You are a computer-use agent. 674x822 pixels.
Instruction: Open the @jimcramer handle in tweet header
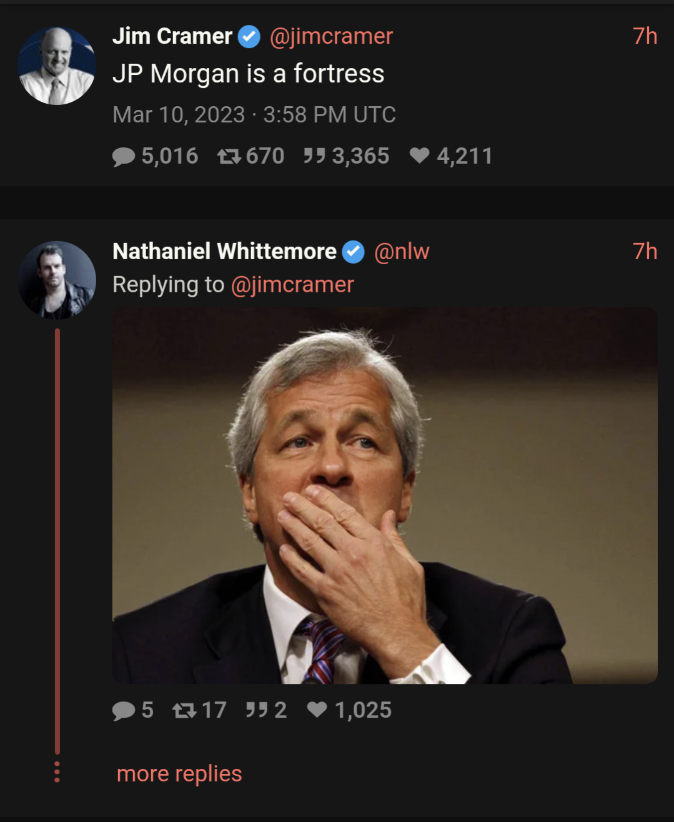pyautogui.click(x=331, y=37)
